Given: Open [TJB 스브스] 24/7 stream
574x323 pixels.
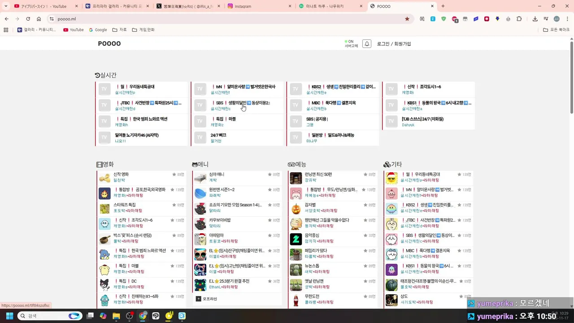Looking at the screenshot, I should coord(429,122).
